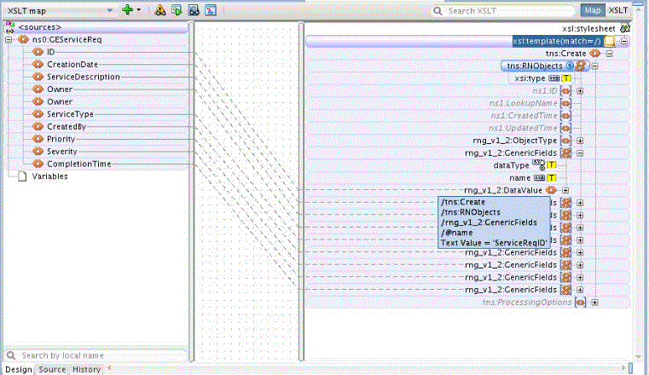
Task: Click the blue map completion toolbar icon
Action: [211, 10]
